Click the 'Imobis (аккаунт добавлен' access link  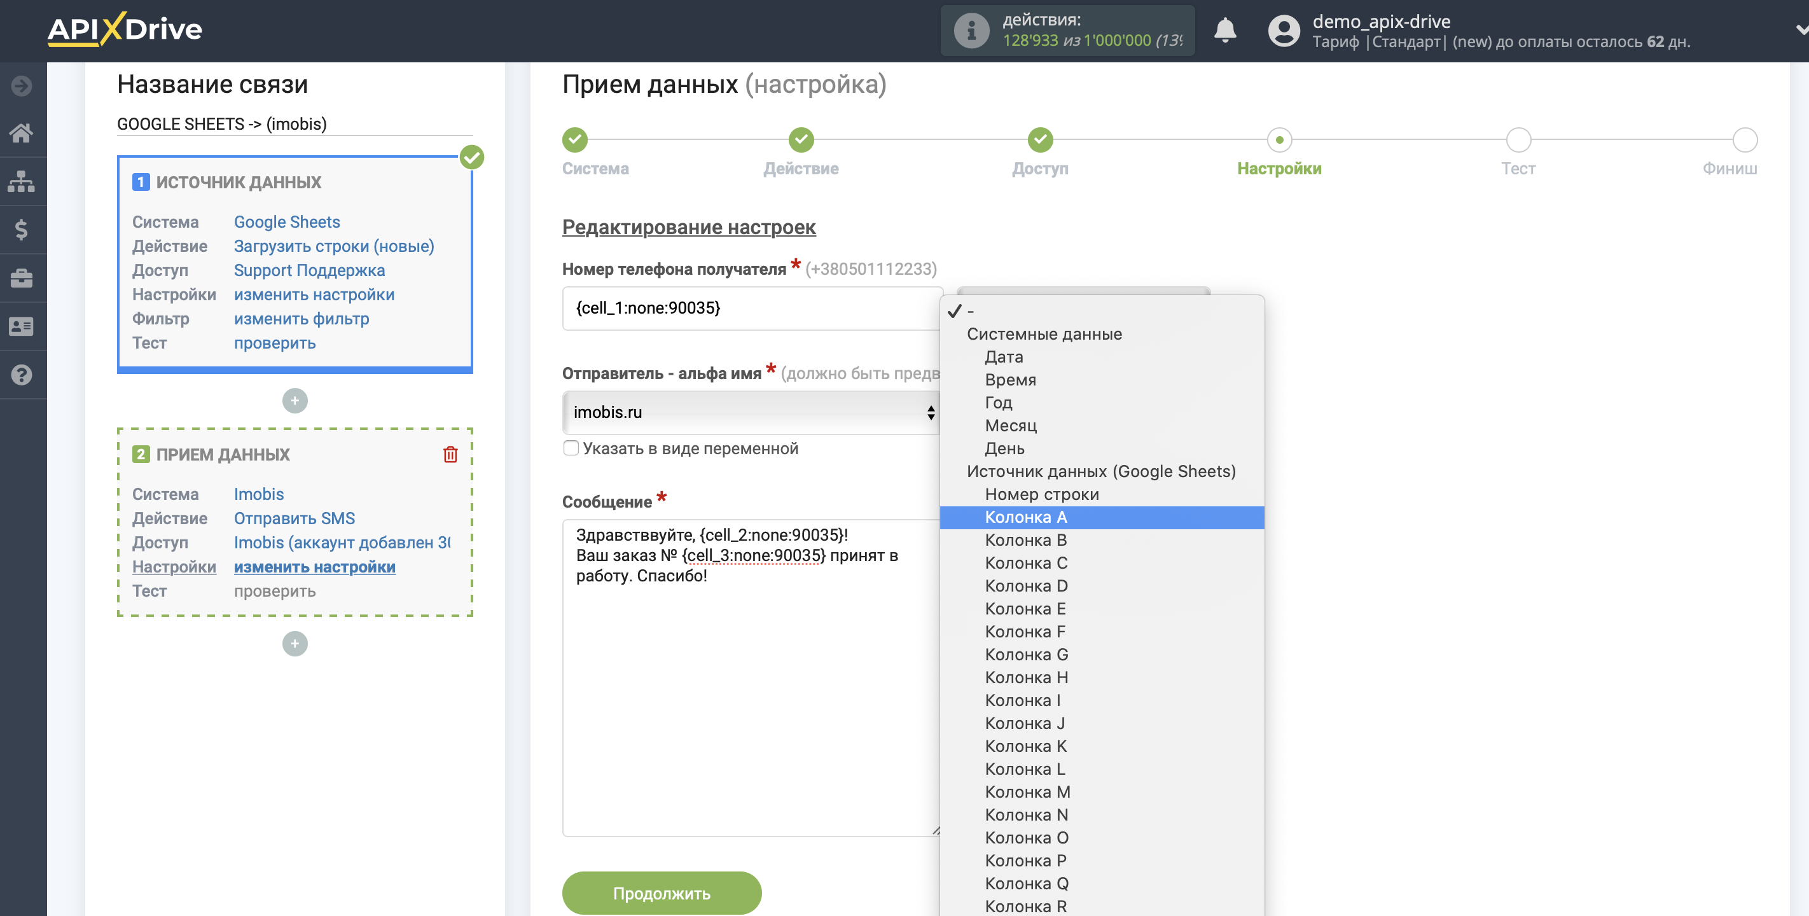[342, 543]
